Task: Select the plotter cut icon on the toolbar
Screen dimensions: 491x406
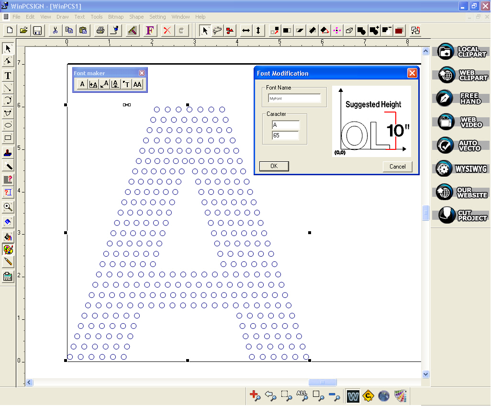Action: pyautogui.click(x=115, y=30)
